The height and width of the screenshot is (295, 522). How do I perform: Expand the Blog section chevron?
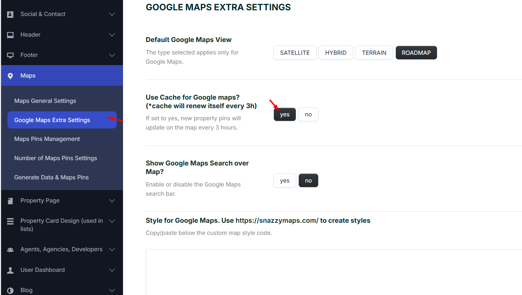(112, 290)
